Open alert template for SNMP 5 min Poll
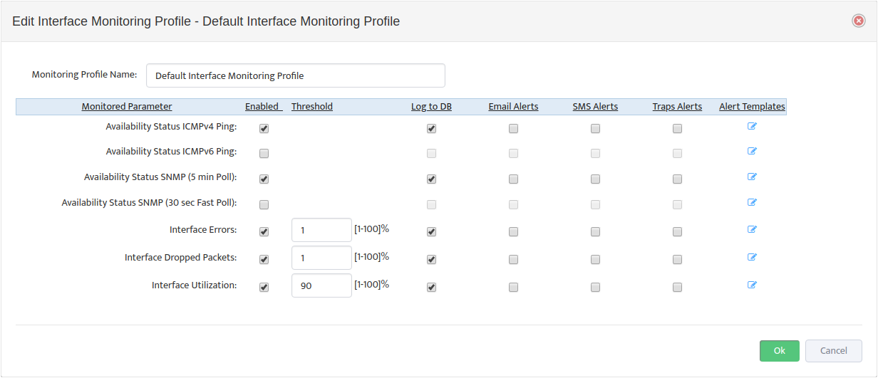Screen dimensions: 878x378 (x=752, y=177)
